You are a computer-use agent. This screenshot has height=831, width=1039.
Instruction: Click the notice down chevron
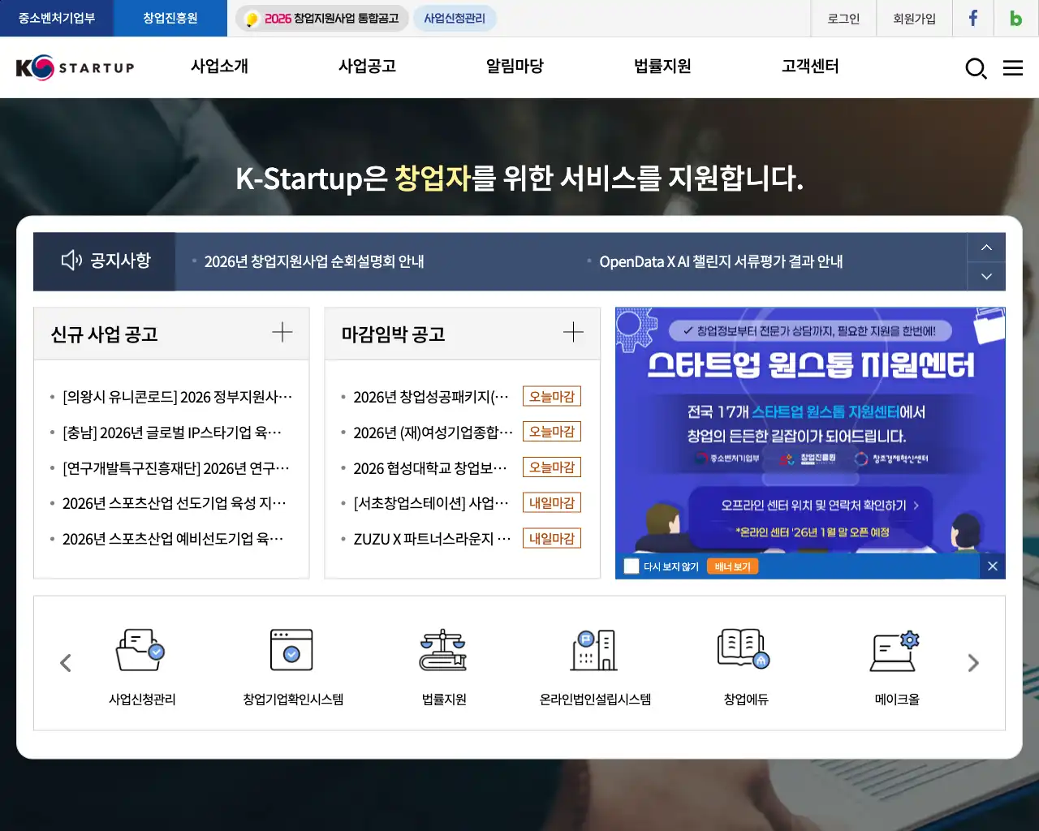[985, 276]
